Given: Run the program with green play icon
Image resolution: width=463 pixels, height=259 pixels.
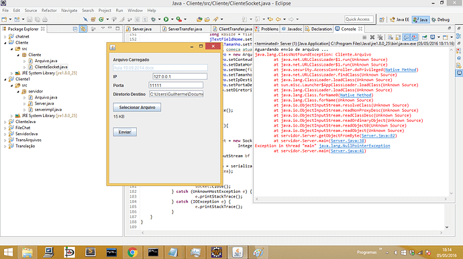Looking at the screenshot, I should (166, 19).
